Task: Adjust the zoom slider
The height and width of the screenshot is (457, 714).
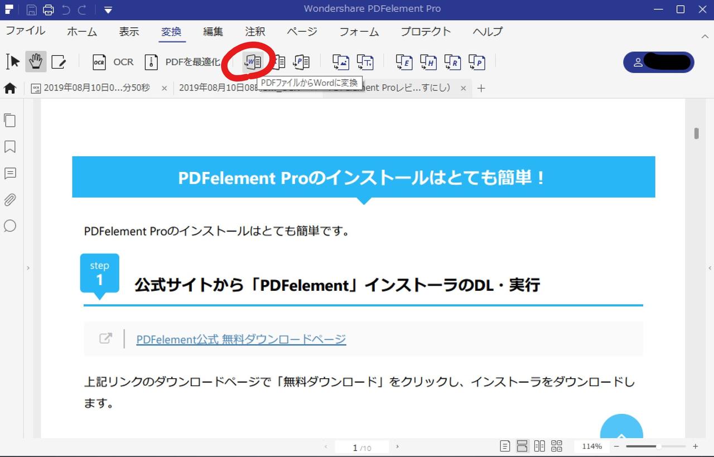Action: 659,446
